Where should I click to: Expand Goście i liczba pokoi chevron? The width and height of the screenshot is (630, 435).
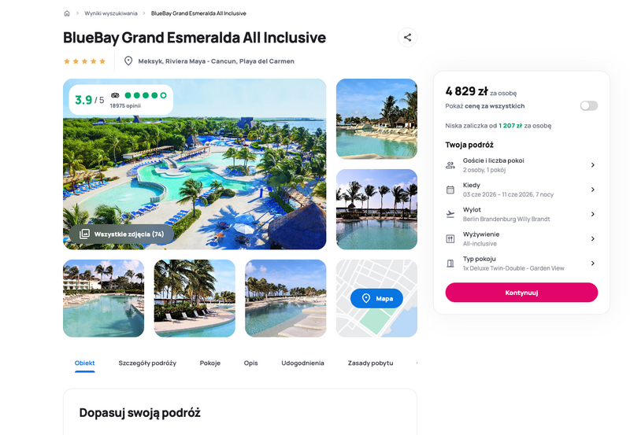593,165
